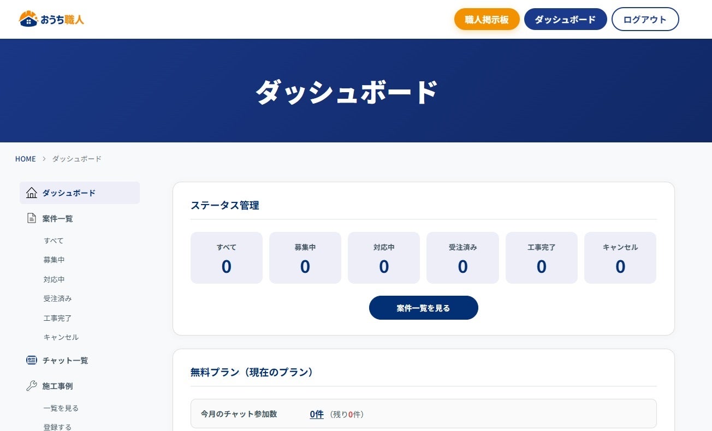Image resolution: width=712 pixels, height=431 pixels.
Task: Click the おうち職人 house logo
Action: coord(51,19)
